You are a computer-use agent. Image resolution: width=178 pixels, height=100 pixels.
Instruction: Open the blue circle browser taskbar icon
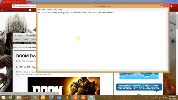point(59,97)
